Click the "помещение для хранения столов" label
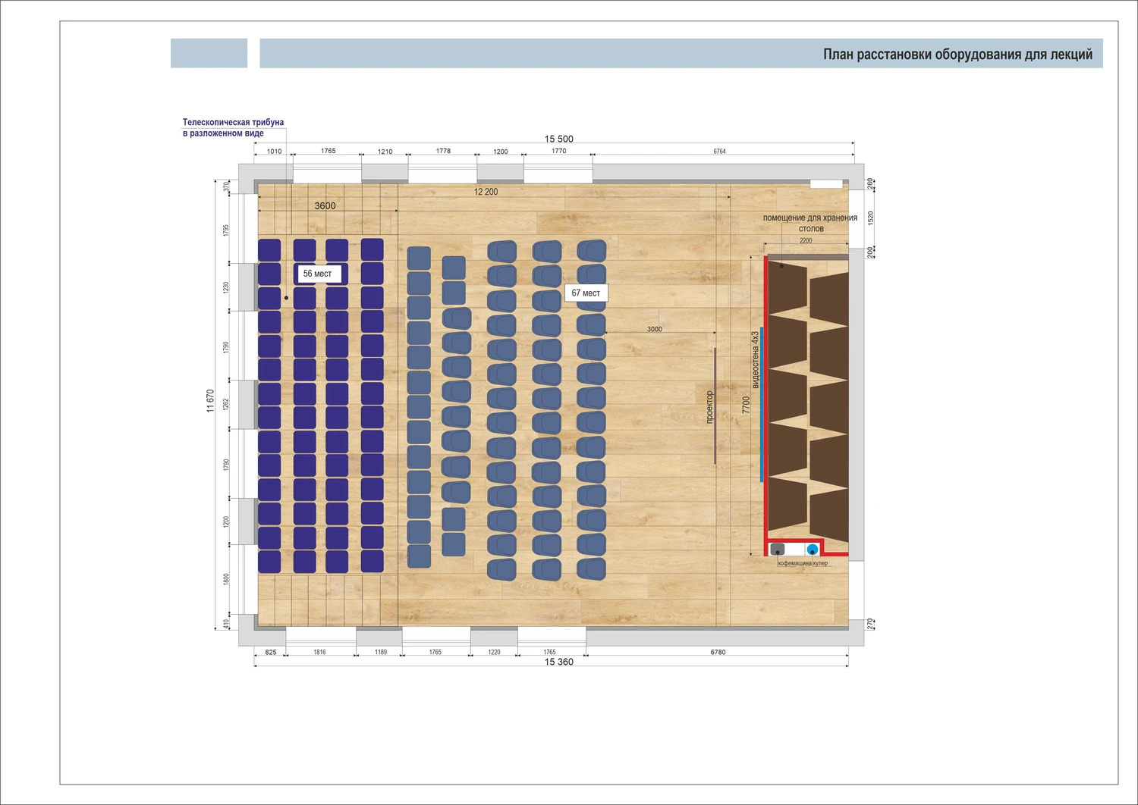This screenshot has width=1138, height=805. 809,223
